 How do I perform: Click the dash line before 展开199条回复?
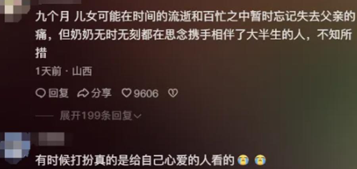[x=44, y=116]
